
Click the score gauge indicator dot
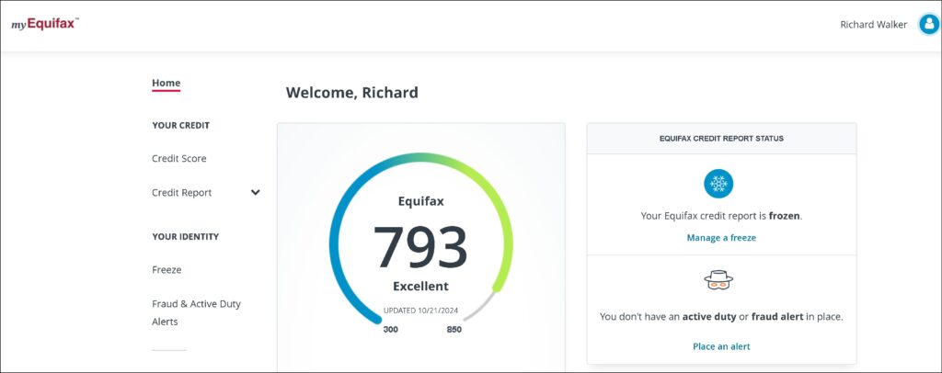497,288
